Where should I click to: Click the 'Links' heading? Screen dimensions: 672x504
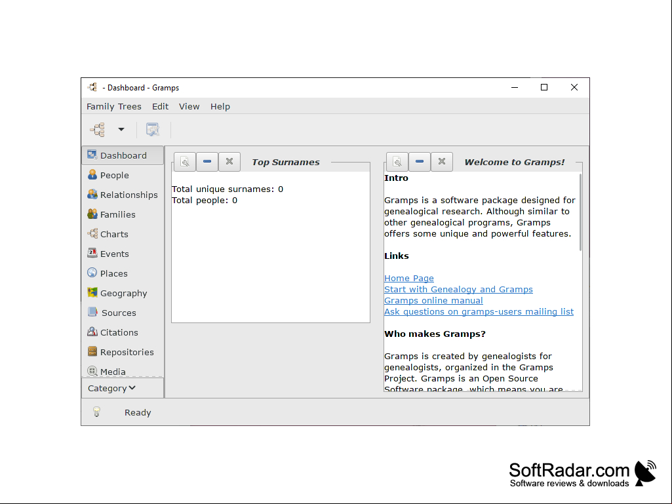point(397,256)
